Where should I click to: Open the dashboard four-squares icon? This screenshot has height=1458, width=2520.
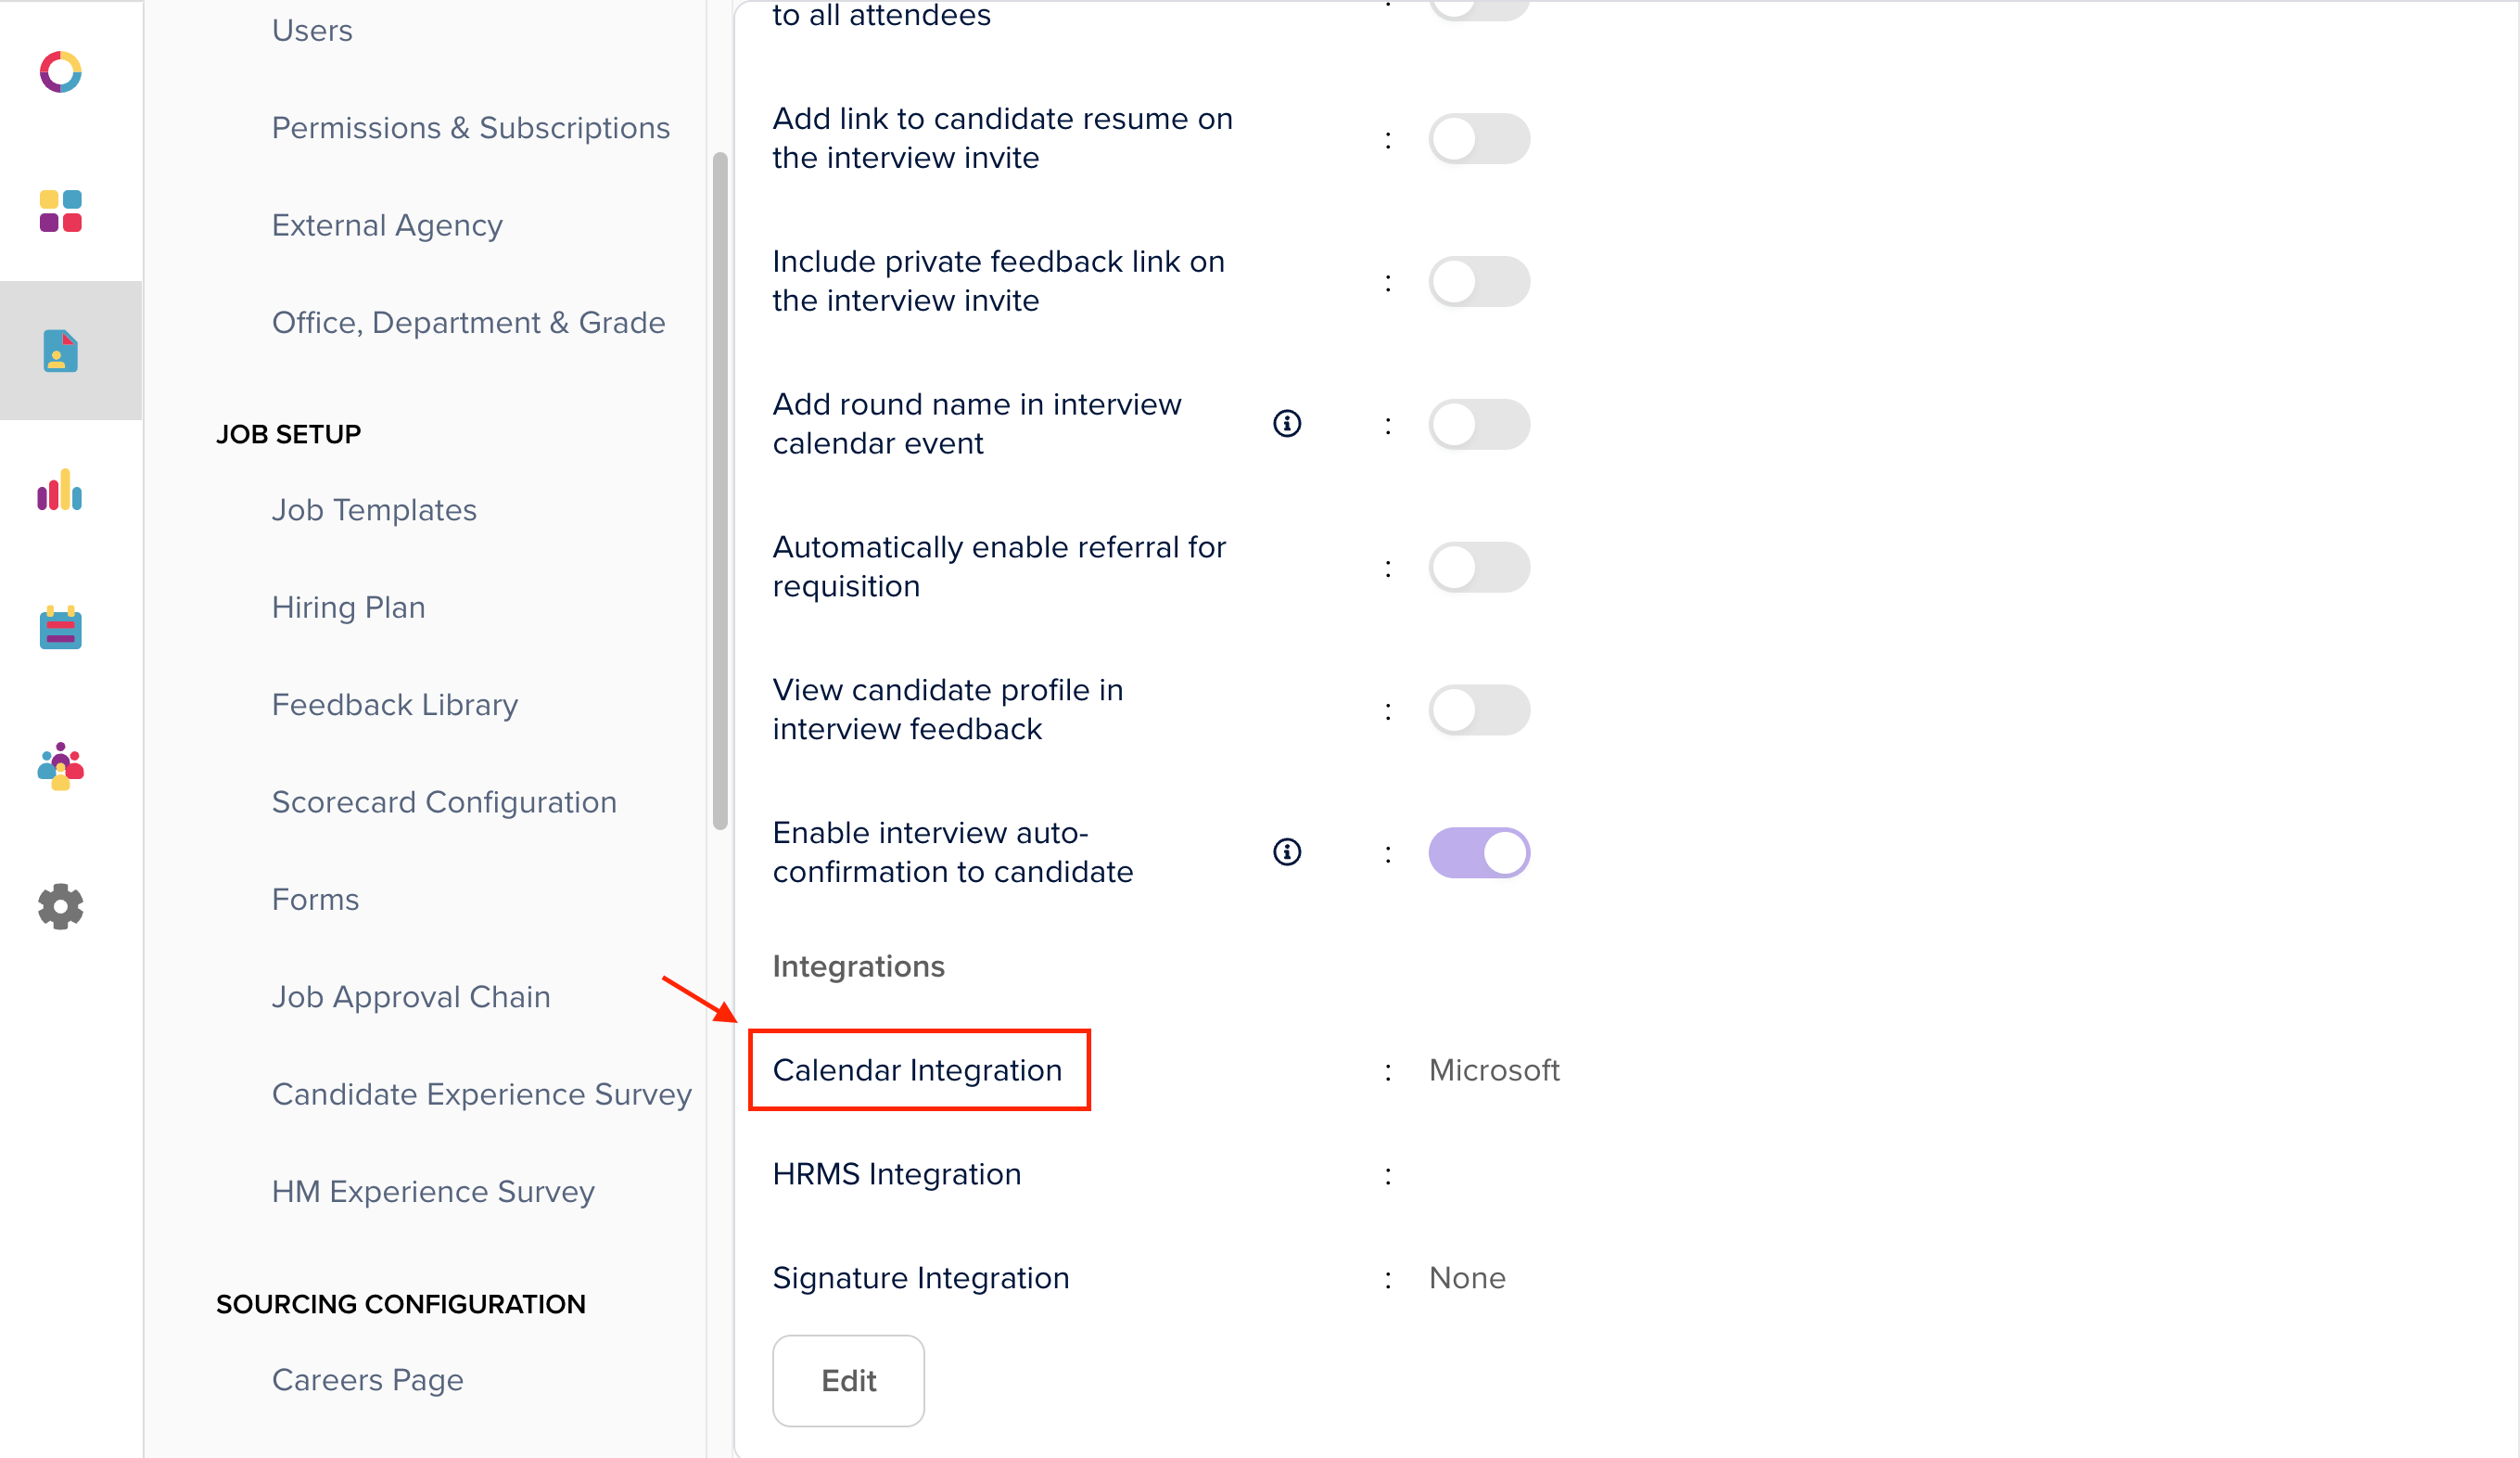tap(61, 211)
